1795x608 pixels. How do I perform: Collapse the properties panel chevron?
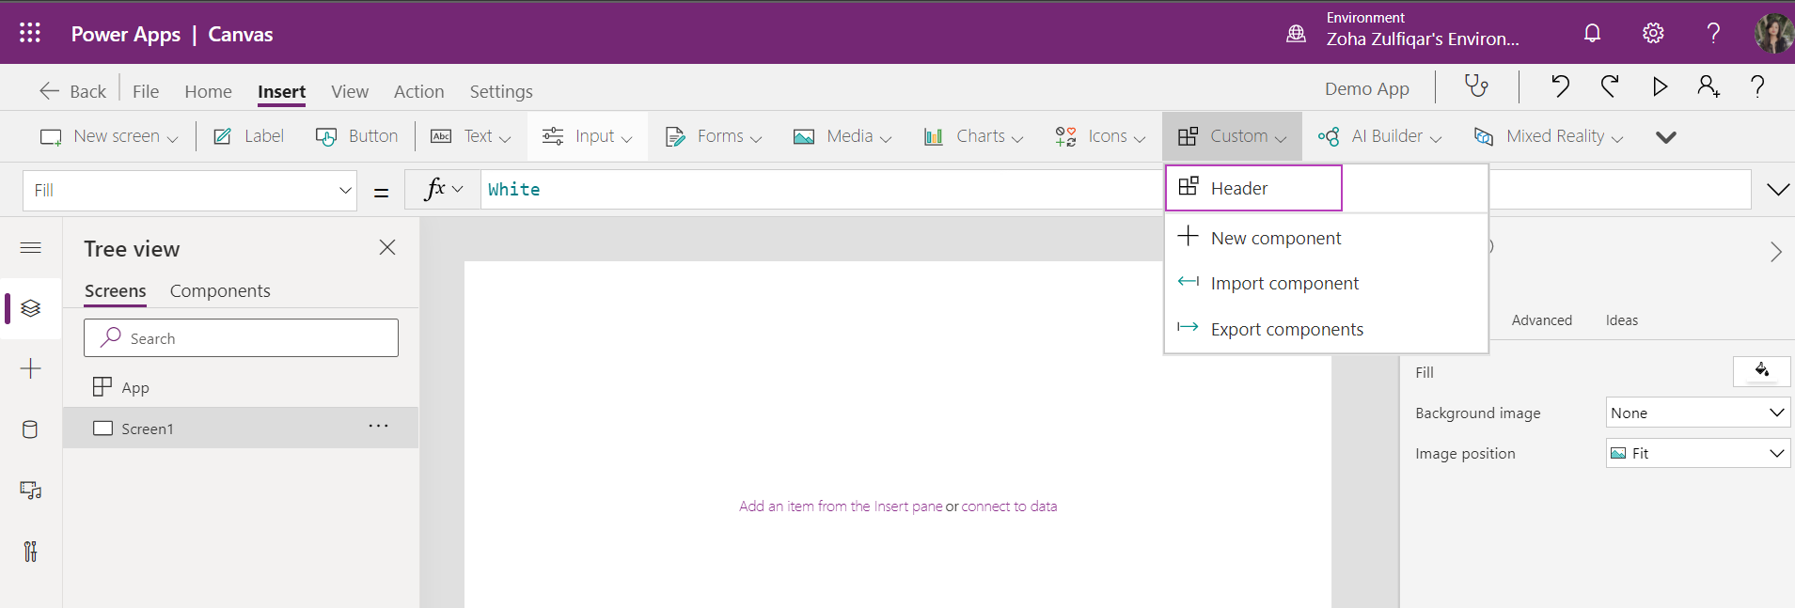pyautogui.click(x=1775, y=252)
